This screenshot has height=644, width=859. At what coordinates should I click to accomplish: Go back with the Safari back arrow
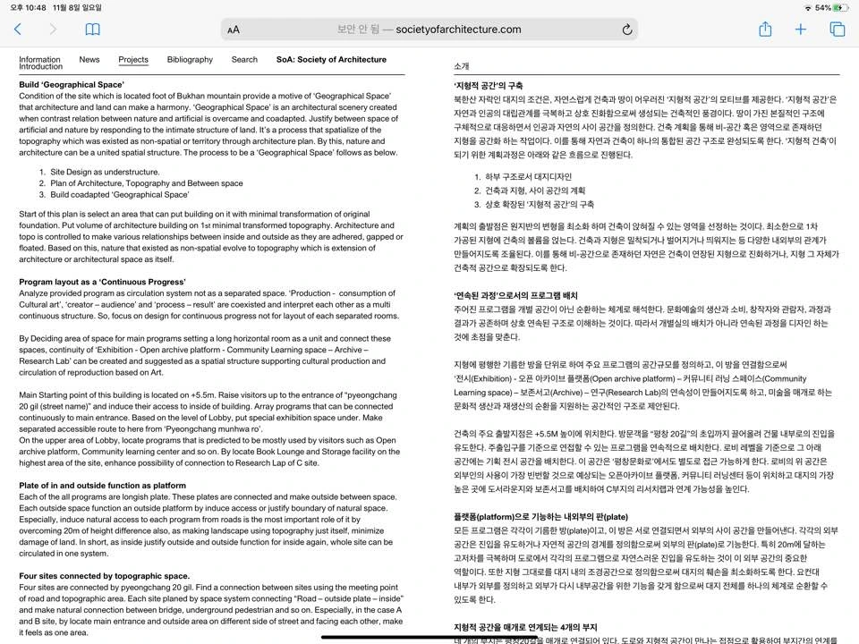click(x=18, y=29)
